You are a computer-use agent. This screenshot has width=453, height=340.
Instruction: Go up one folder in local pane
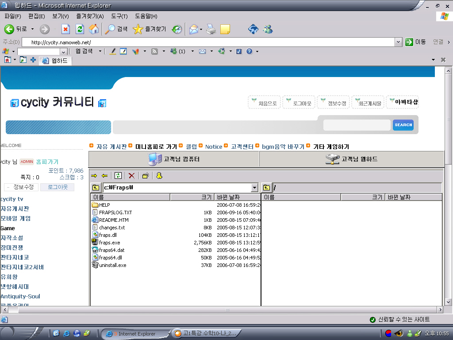coord(96,188)
